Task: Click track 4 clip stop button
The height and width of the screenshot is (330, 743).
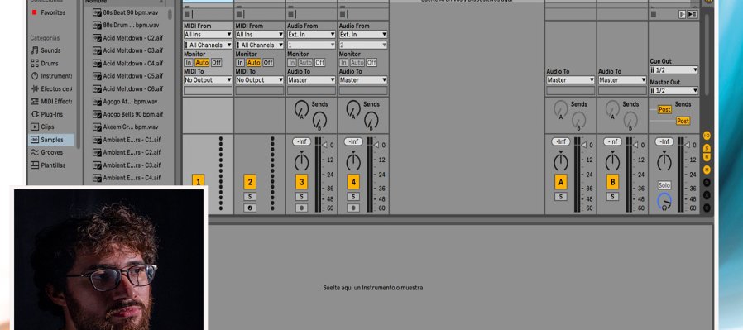Action: pyautogui.click(x=342, y=14)
